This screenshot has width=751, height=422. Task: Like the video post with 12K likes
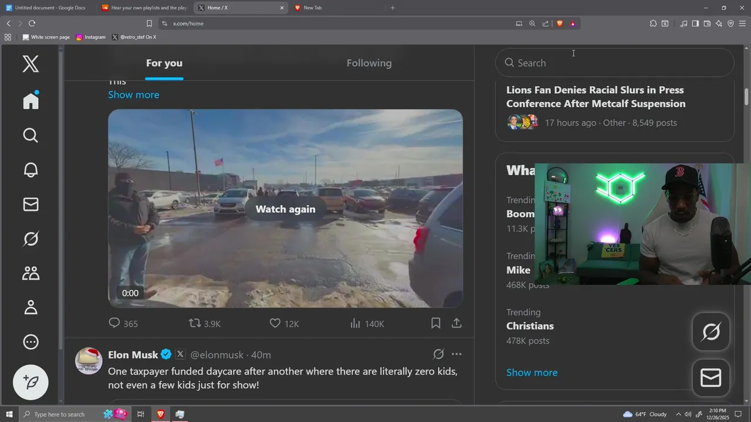tap(284, 324)
